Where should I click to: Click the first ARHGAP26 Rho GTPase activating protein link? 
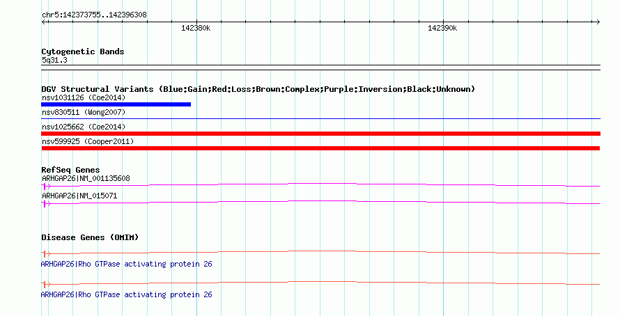pyautogui.click(x=127, y=264)
